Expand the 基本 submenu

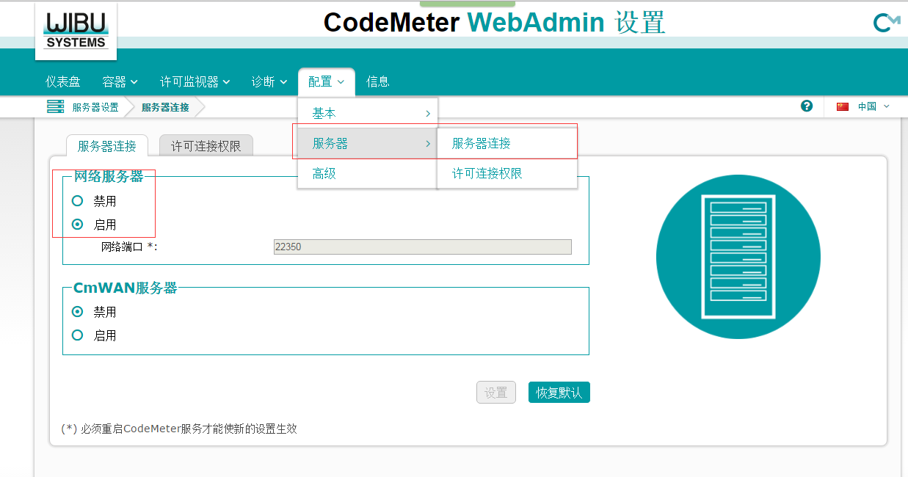click(x=368, y=114)
